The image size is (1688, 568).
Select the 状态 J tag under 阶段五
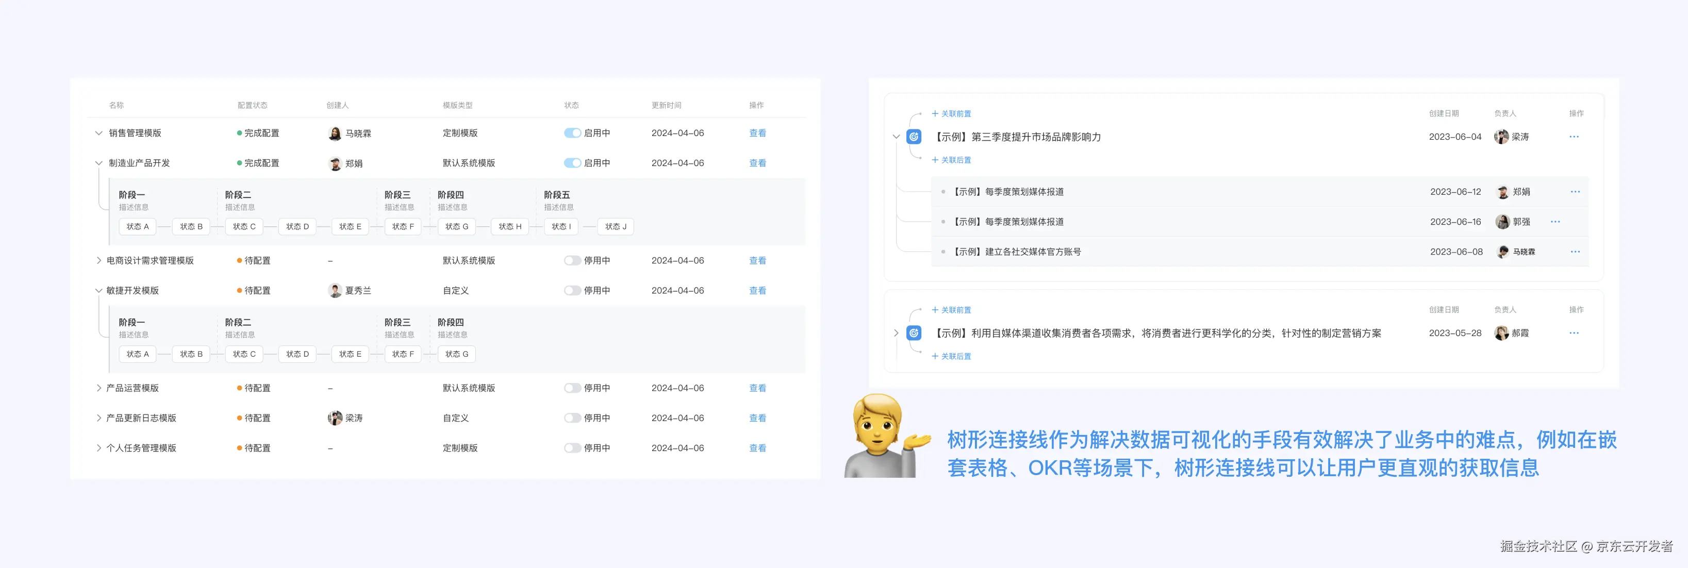[x=615, y=227]
